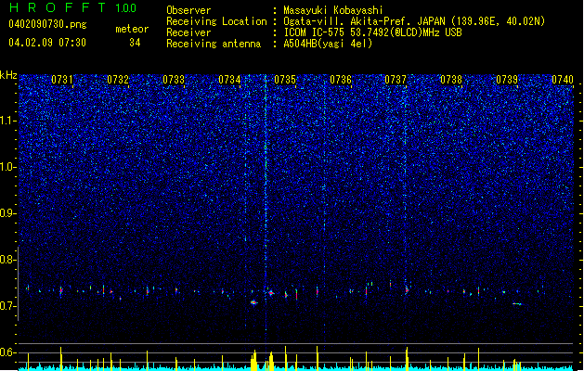The height and width of the screenshot is (371, 584).
Task: Click the 0.7 kHz axis label
Action: pos(8,306)
